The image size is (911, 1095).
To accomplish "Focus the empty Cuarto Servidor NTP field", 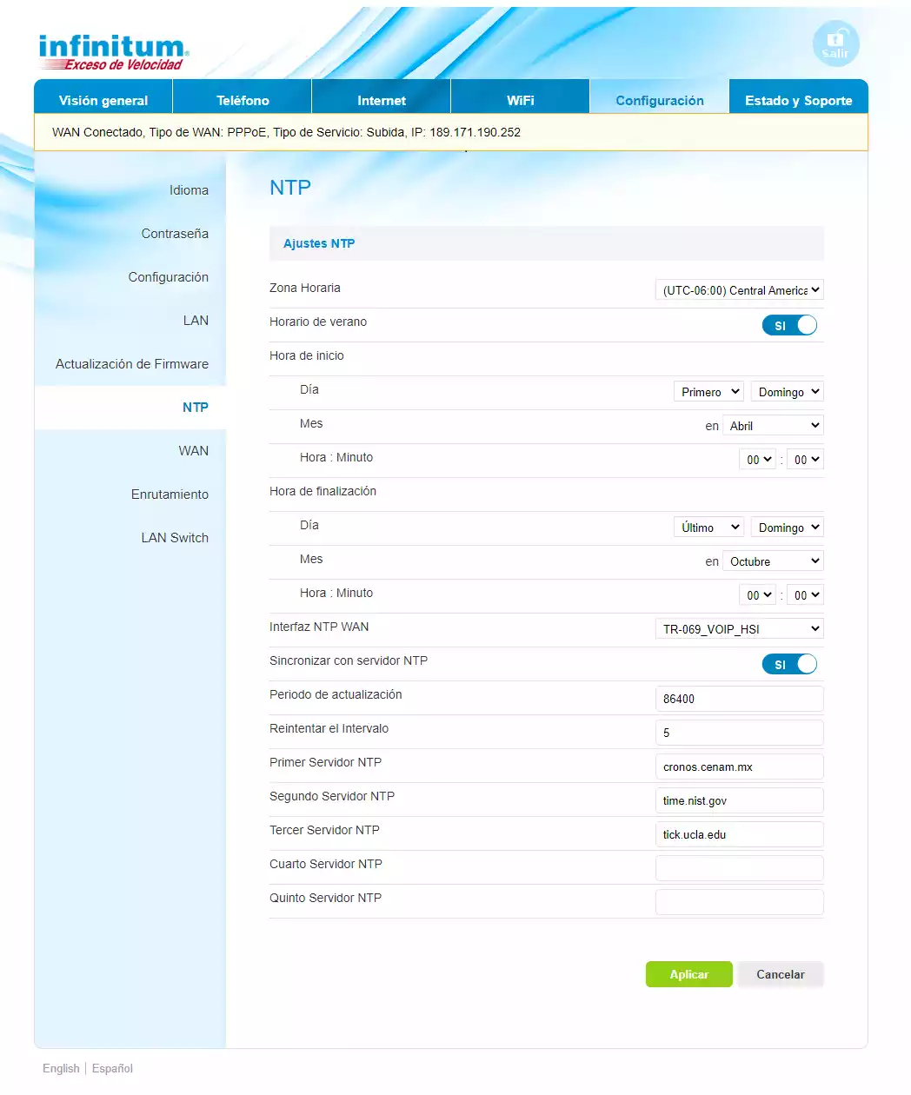I will [x=739, y=868].
